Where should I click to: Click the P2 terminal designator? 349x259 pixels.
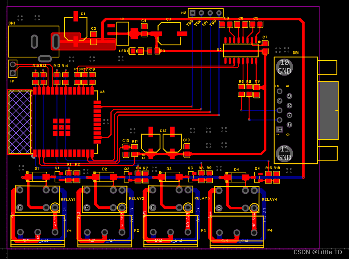pos(136,231)
